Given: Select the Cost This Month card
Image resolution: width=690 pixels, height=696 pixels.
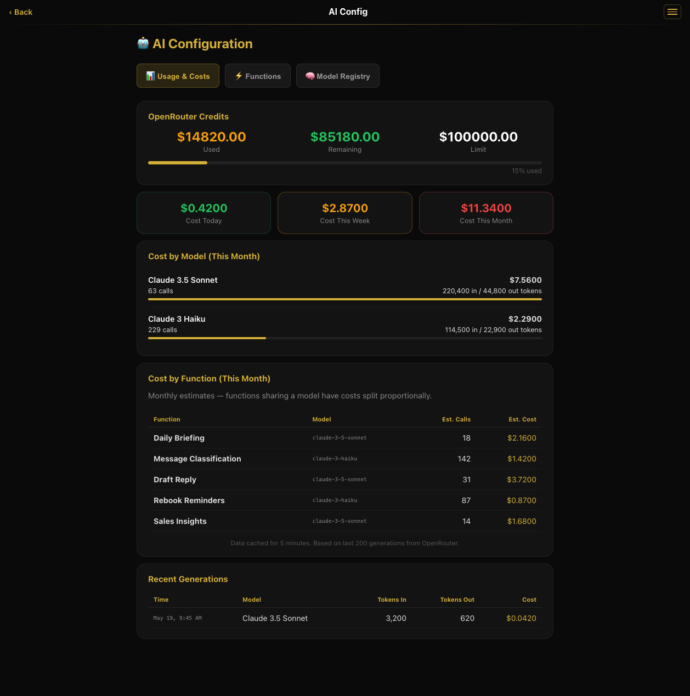Looking at the screenshot, I should click(486, 213).
